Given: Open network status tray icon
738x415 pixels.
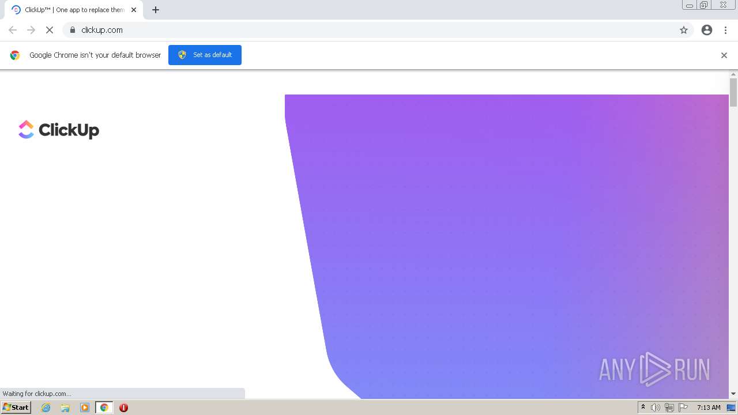Looking at the screenshot, I should 669,408.
